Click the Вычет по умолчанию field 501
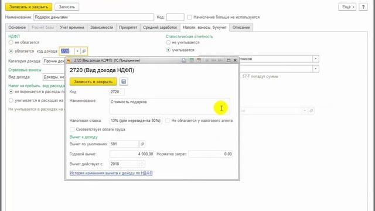The height and width of the screenshot is (211, 375). [x=124, y=144]
